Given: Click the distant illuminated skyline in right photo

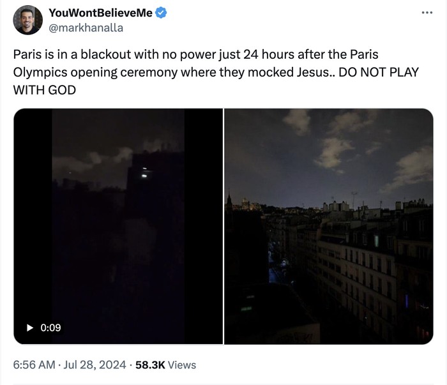Looking at the screenshot, I should point(245,204).
